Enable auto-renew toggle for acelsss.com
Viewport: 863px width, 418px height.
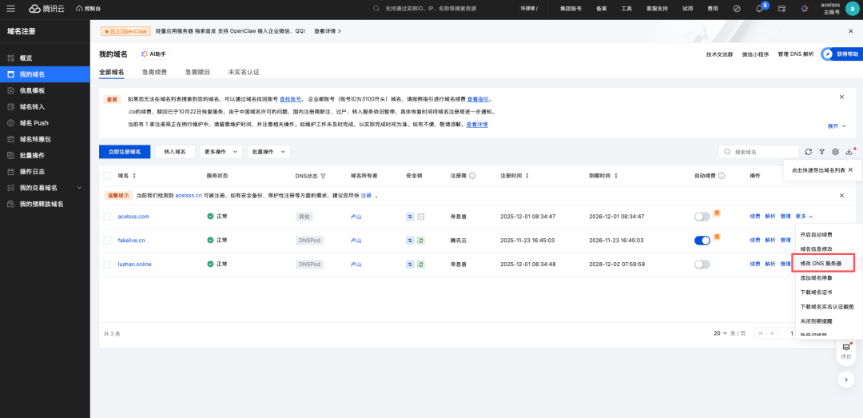(x=702, y=217)
